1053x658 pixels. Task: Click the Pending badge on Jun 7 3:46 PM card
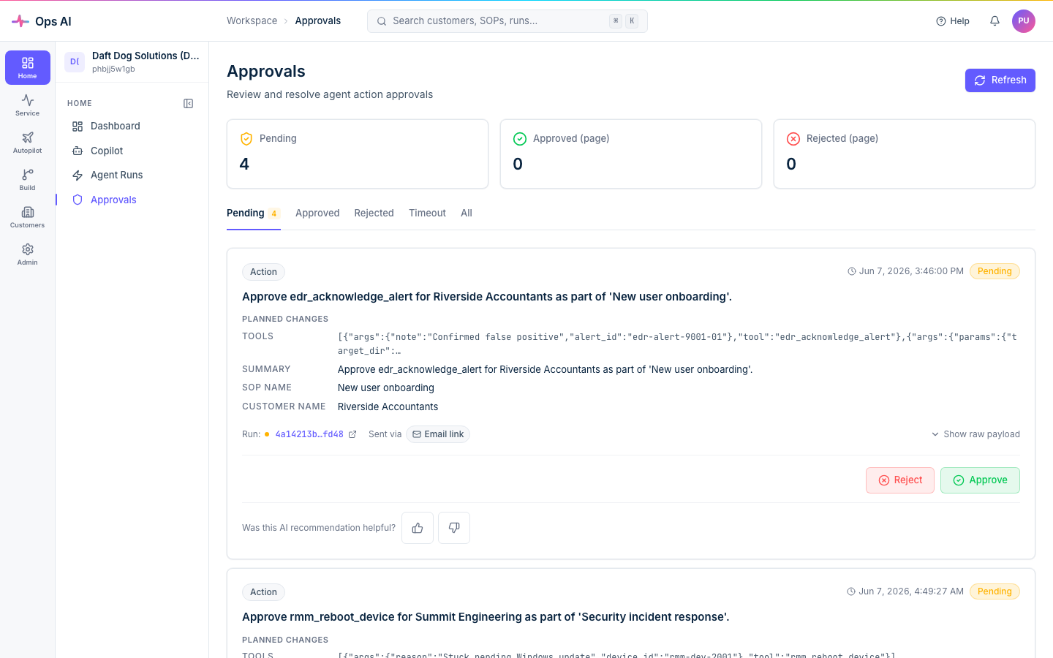tap(994, 271)
